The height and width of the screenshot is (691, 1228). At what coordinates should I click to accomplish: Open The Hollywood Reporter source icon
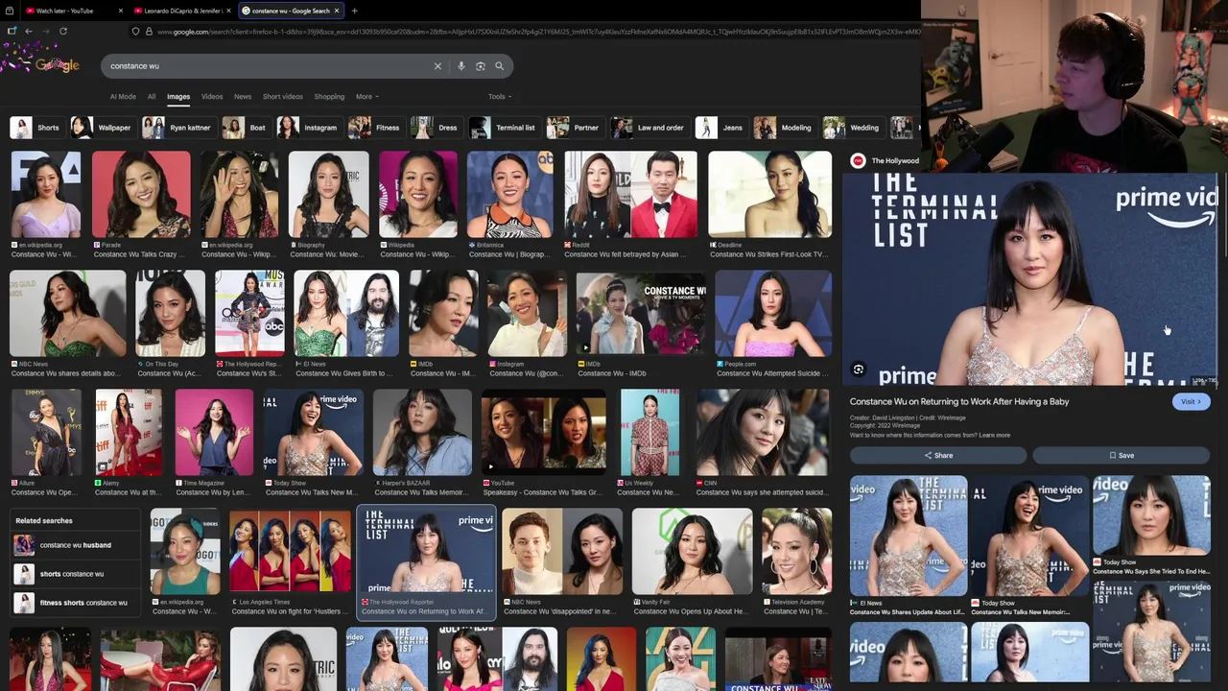(x=859, y=161)
